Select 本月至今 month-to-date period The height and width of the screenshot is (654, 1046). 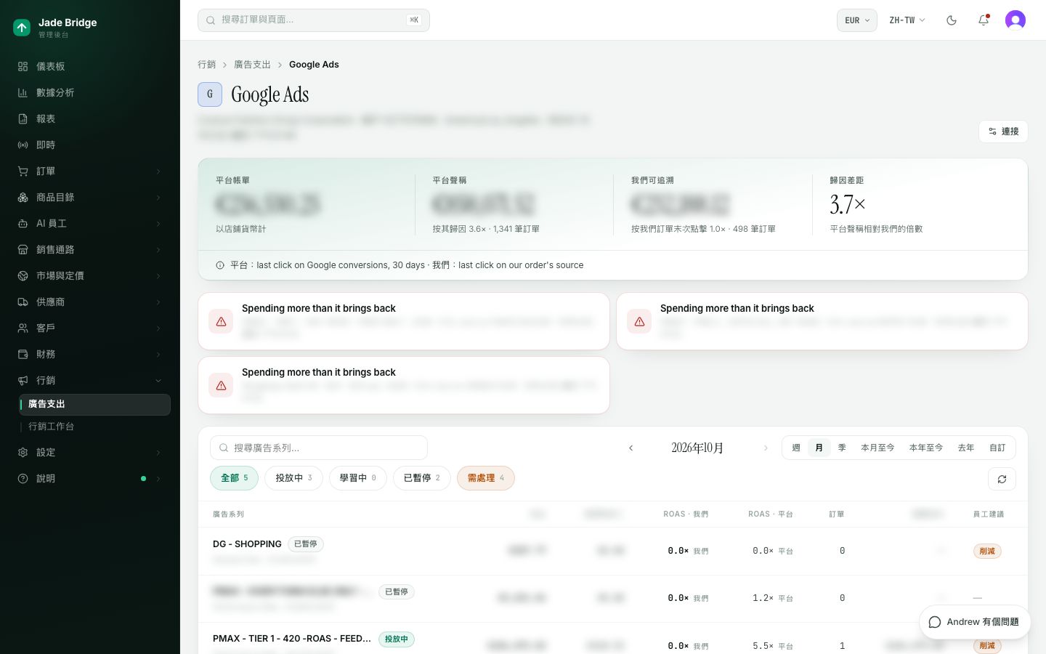point(877,448)
